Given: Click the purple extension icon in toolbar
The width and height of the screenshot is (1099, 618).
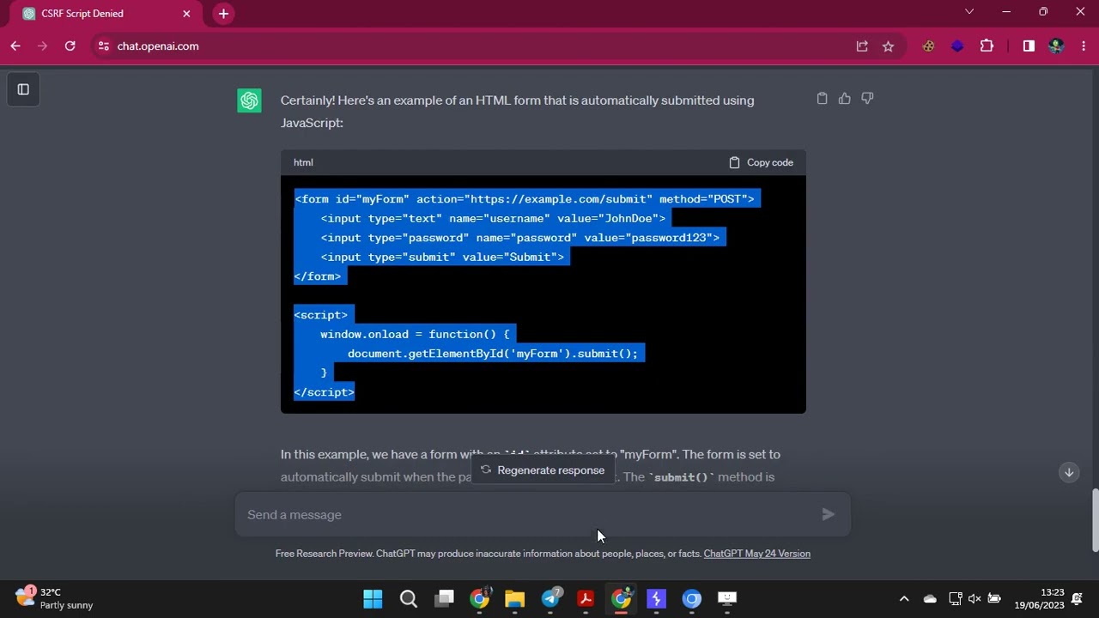Looking at the screenshot, I should click(957, 46).
